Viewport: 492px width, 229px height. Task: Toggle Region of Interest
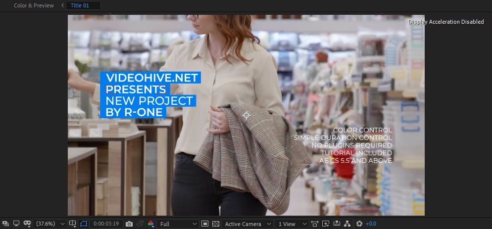205,224
